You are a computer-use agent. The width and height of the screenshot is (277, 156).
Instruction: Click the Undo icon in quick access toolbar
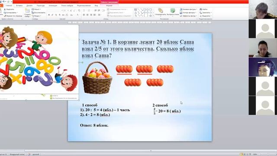3,2
